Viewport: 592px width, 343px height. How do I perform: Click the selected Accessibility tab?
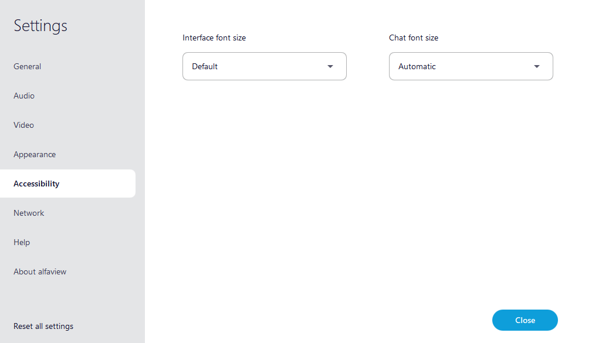click(36, 184)
